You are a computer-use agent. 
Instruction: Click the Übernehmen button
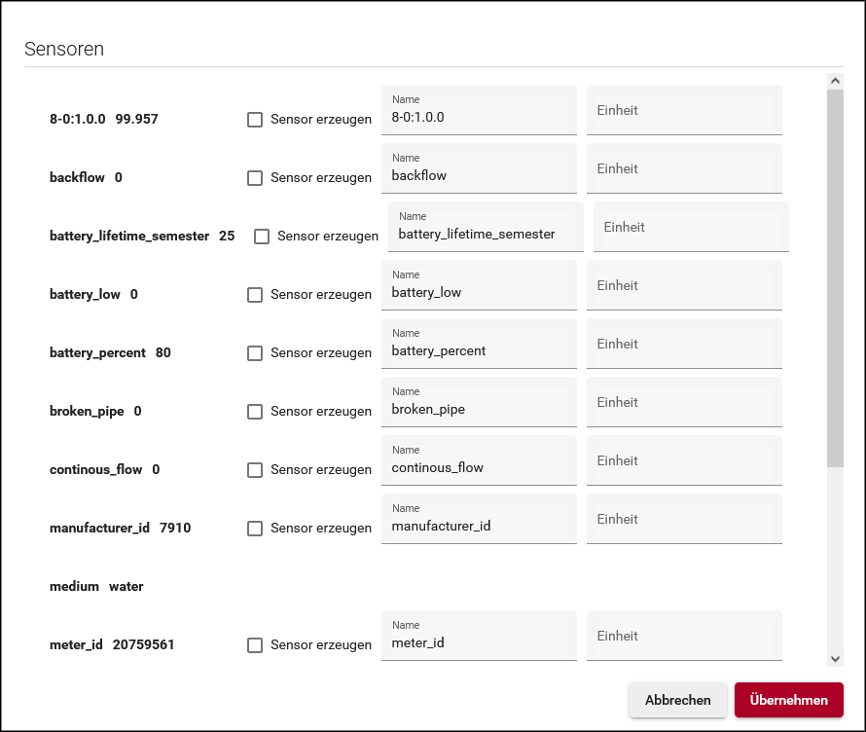click(x=788, y=700)
